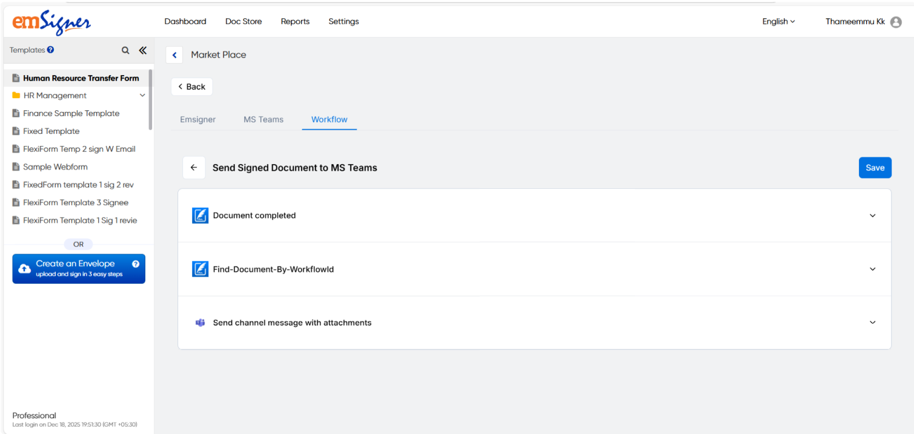This screenshot has height=434, width=914.
Task: Click the template list scrollbar
Action: [150, 100]
